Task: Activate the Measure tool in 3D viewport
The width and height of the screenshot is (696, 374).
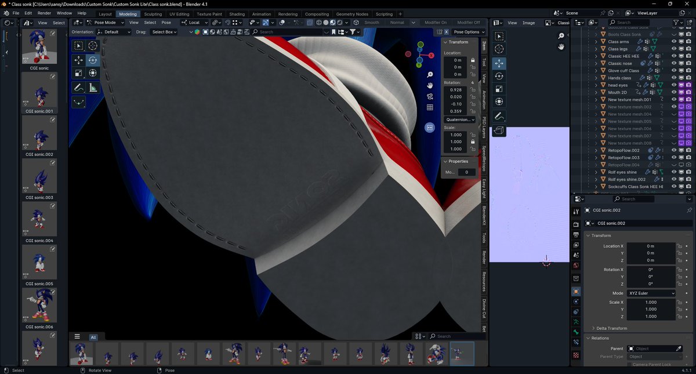Action: (x=93, y=88)
